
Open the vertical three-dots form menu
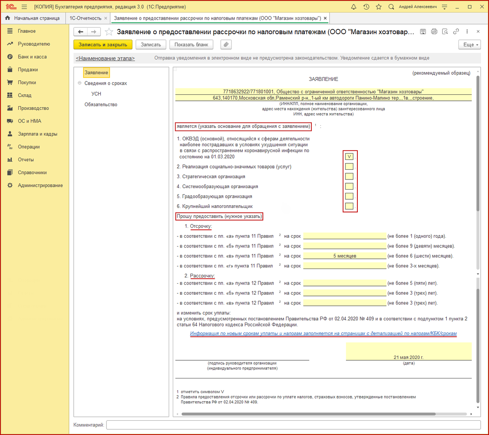467,32
